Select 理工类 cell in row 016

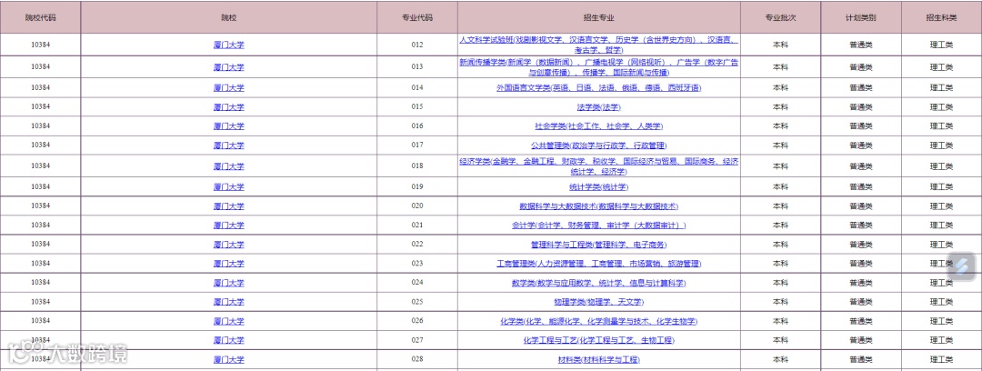[x=941, y=126]
